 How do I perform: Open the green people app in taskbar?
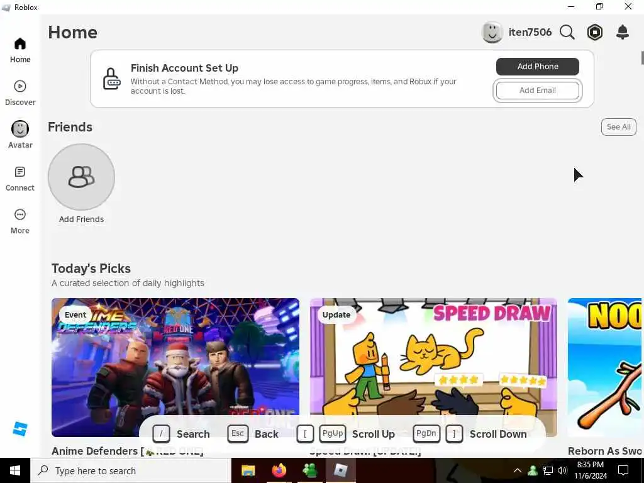(309, 470)
